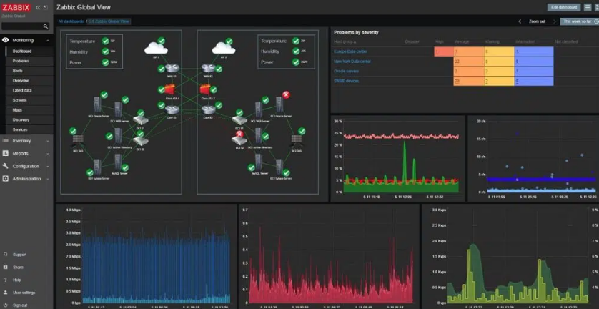This screenshot has width=599, height=309.
Task: Expand the Configuration section arrow
Action: point(47,166)
